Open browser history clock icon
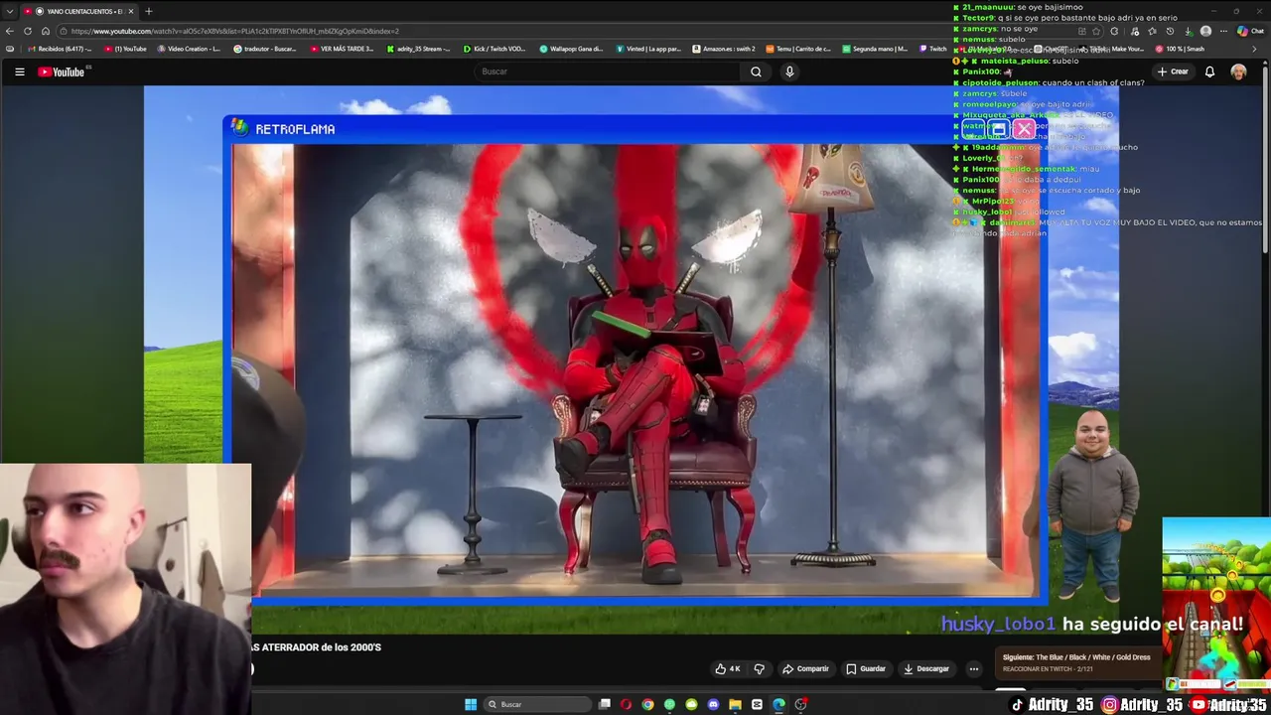The image size is (1271, 715). pos(1170,31)
